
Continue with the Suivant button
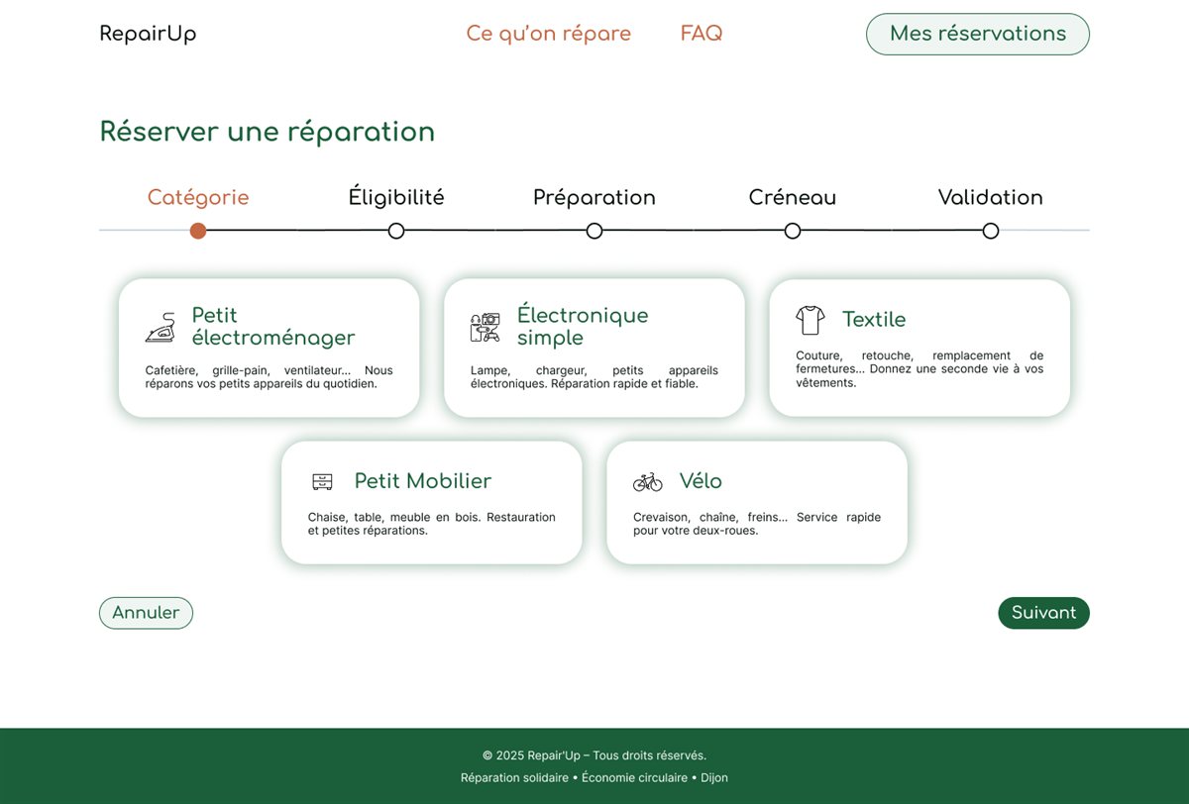click(1043, 613)
